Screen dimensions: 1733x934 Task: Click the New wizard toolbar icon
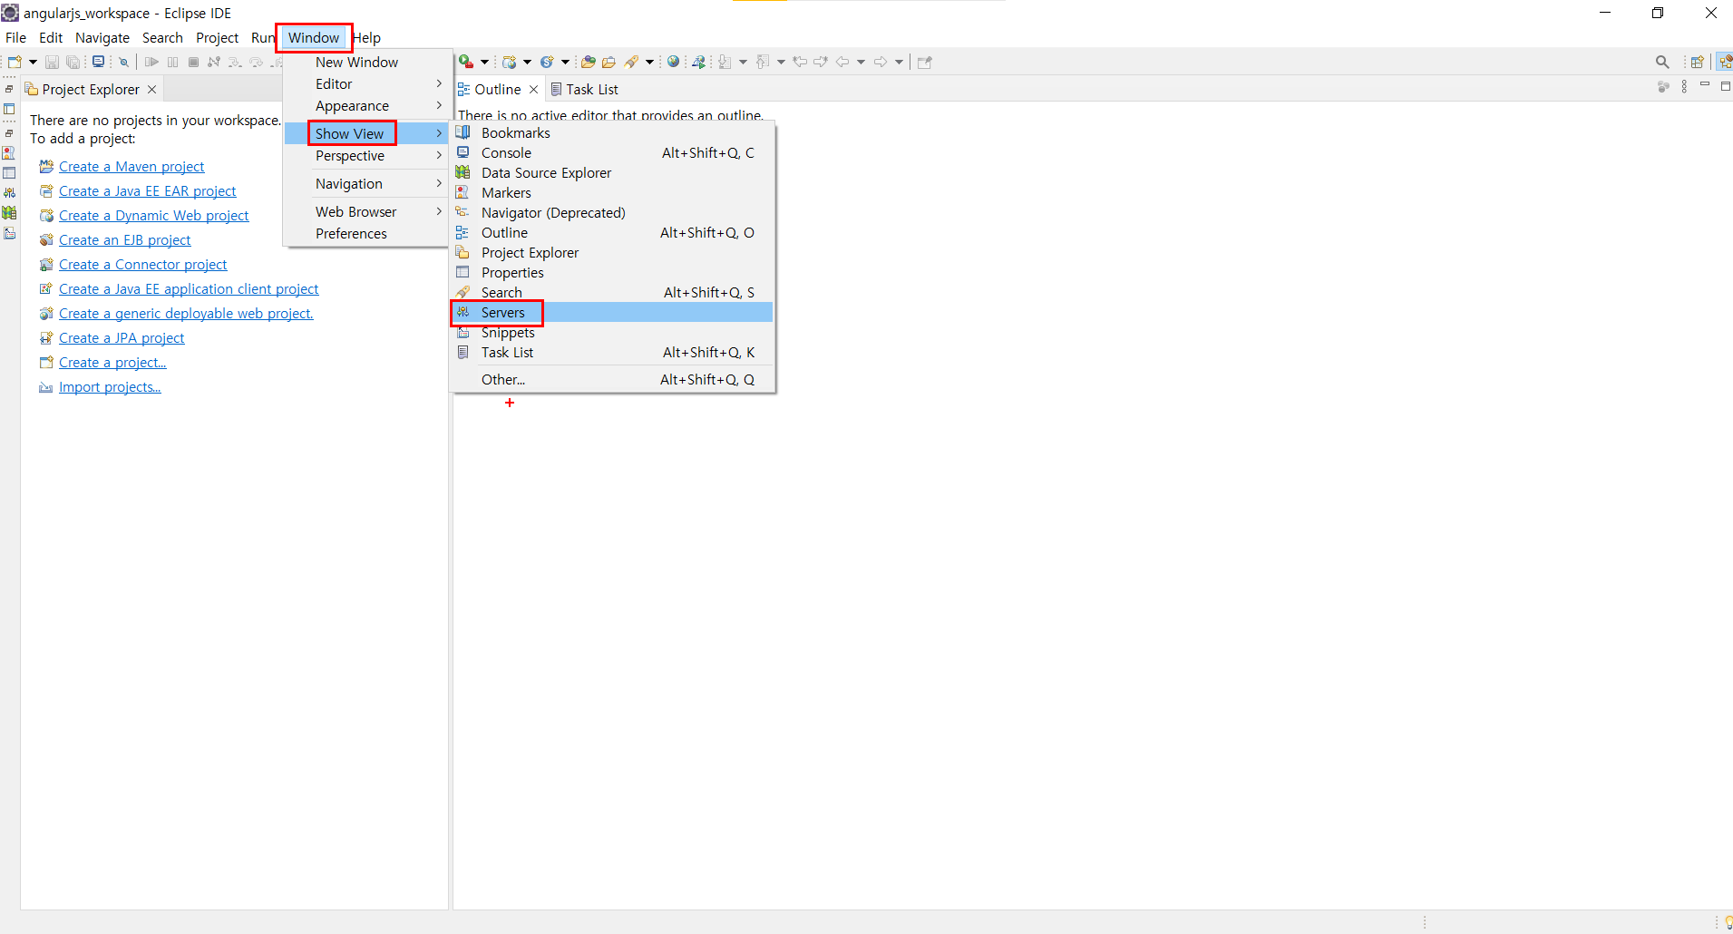[15, 62]
